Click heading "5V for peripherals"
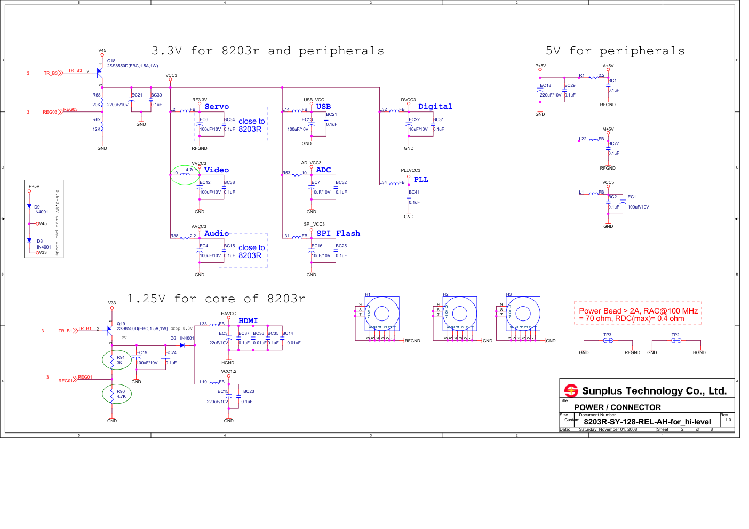Viewport: 749px width, 529px height. [615, 51]
